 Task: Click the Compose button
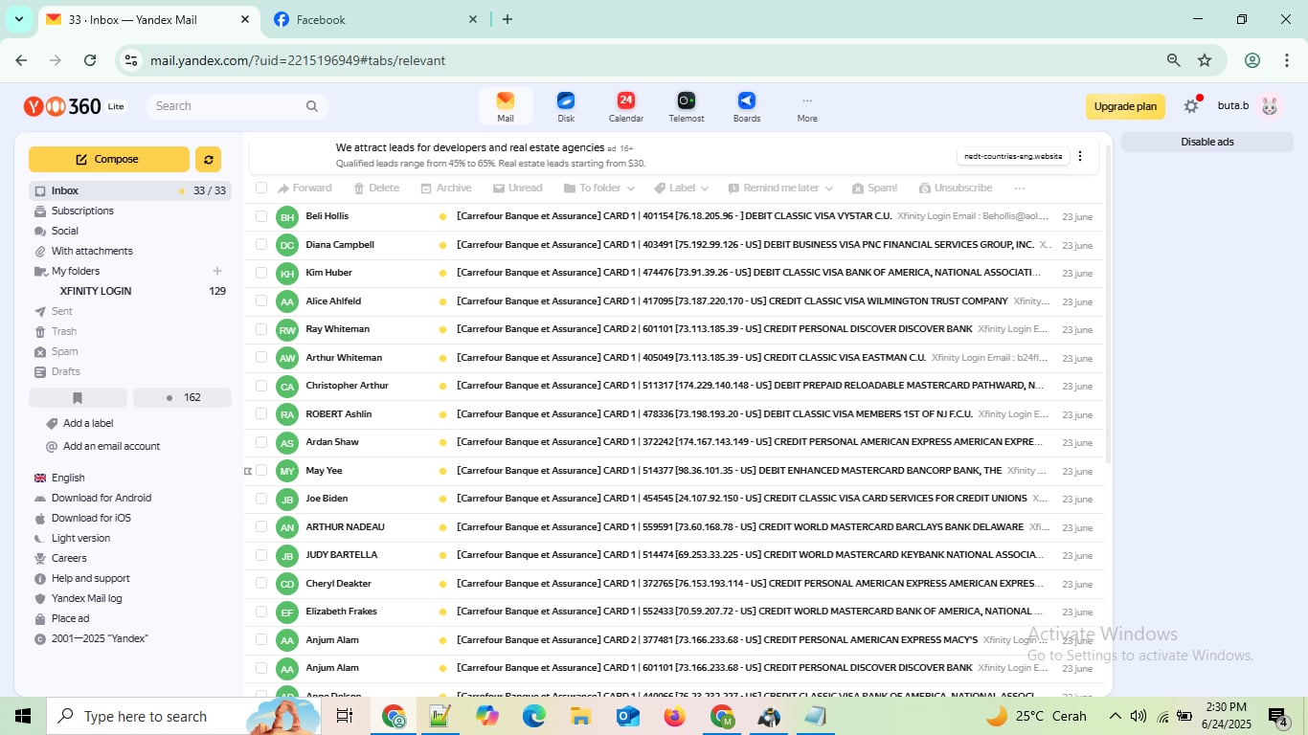pyautogui.click(x=108, y=159)
